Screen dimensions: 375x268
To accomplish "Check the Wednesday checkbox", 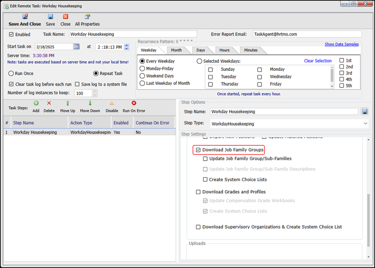I will click(259, 77).
